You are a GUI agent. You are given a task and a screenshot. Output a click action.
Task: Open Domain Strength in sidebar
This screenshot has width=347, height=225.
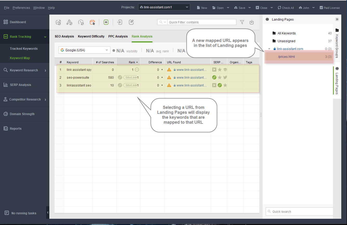[x=25, y=114]
